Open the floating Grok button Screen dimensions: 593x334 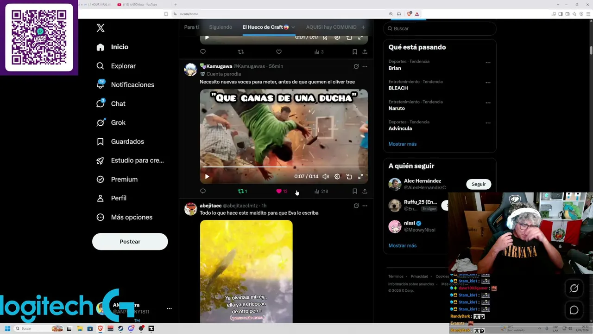[x=574, y=288]
